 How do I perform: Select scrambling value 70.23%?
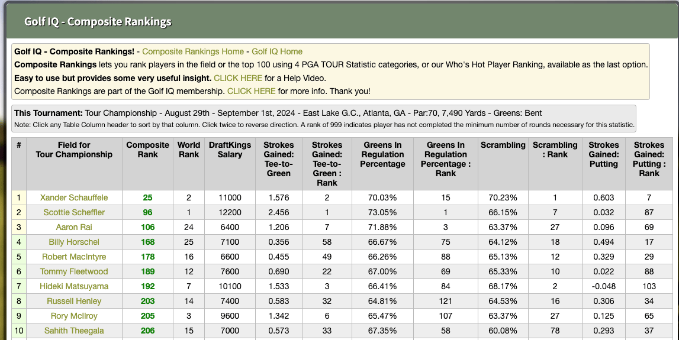[x=503, y=197]
